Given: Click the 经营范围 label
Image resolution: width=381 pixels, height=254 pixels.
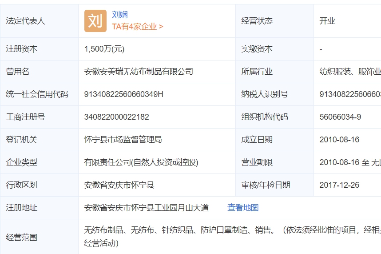Looking at the screenshot, I should [x=22, y=237].
